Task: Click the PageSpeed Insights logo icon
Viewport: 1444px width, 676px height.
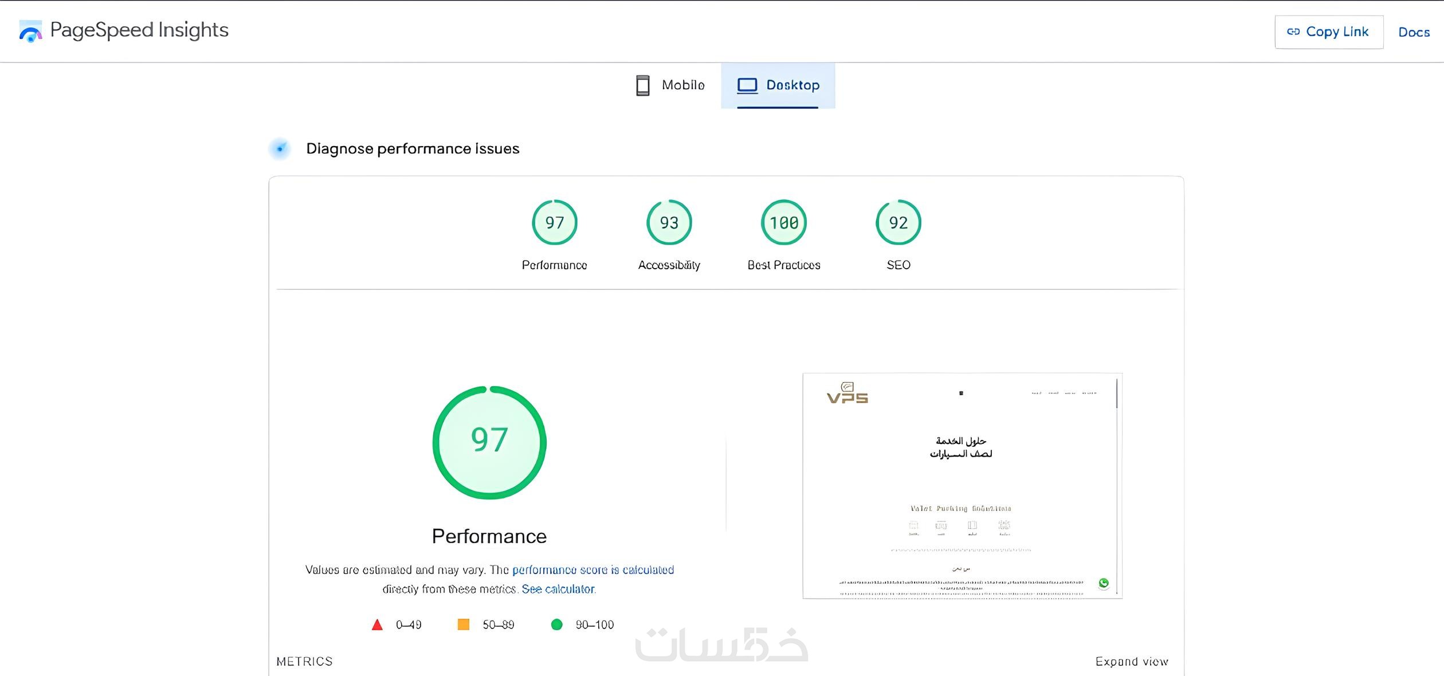Action: pyautogui.click(x=30, y=31)
